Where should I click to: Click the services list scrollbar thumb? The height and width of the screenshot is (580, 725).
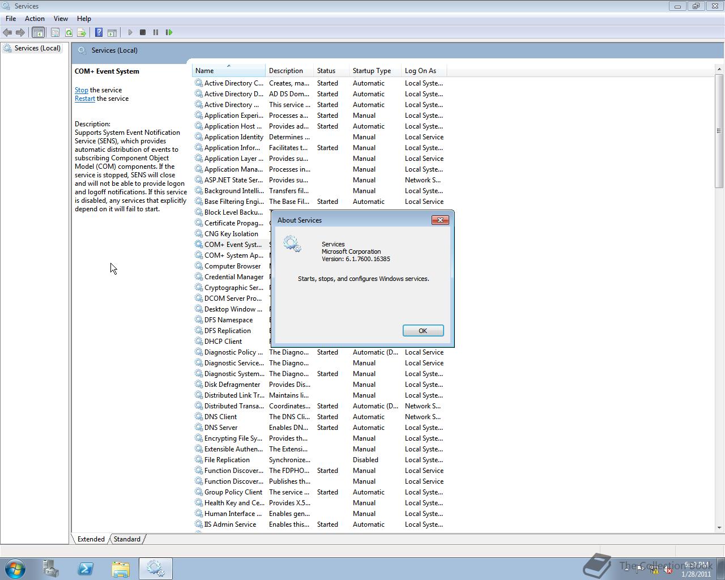pos(719,131)
